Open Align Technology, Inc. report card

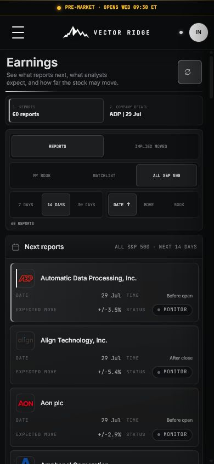[104, 355]
